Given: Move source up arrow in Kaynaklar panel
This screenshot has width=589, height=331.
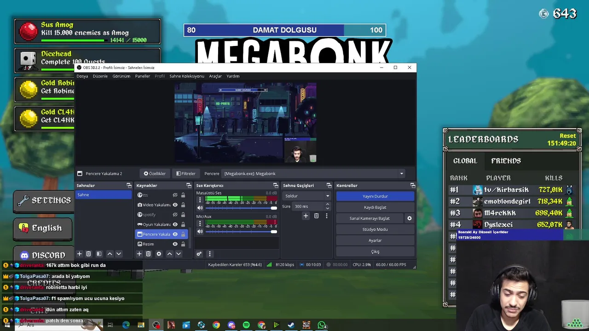Looking at the screenshot, I should click(169, 254).
